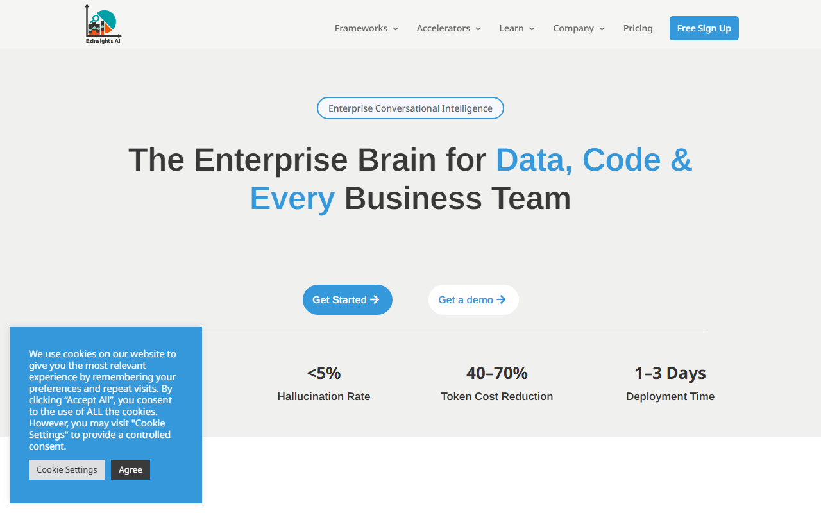
Task: Click the Enterprise Conversational Intelligence badge
Action: pos(410,108)
